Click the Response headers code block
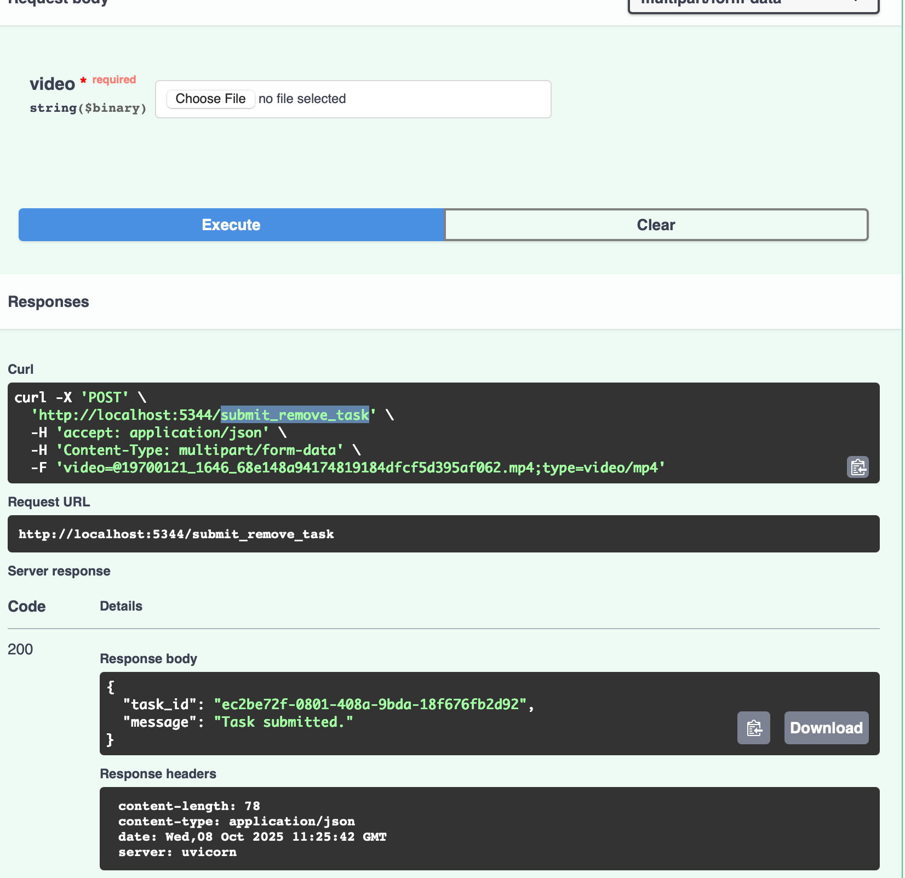Image resolution: width=905 pixels, height=878 pixels. [489, 828]
